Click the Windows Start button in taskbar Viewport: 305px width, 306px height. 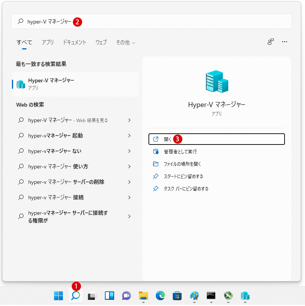(x=58, y=296)
